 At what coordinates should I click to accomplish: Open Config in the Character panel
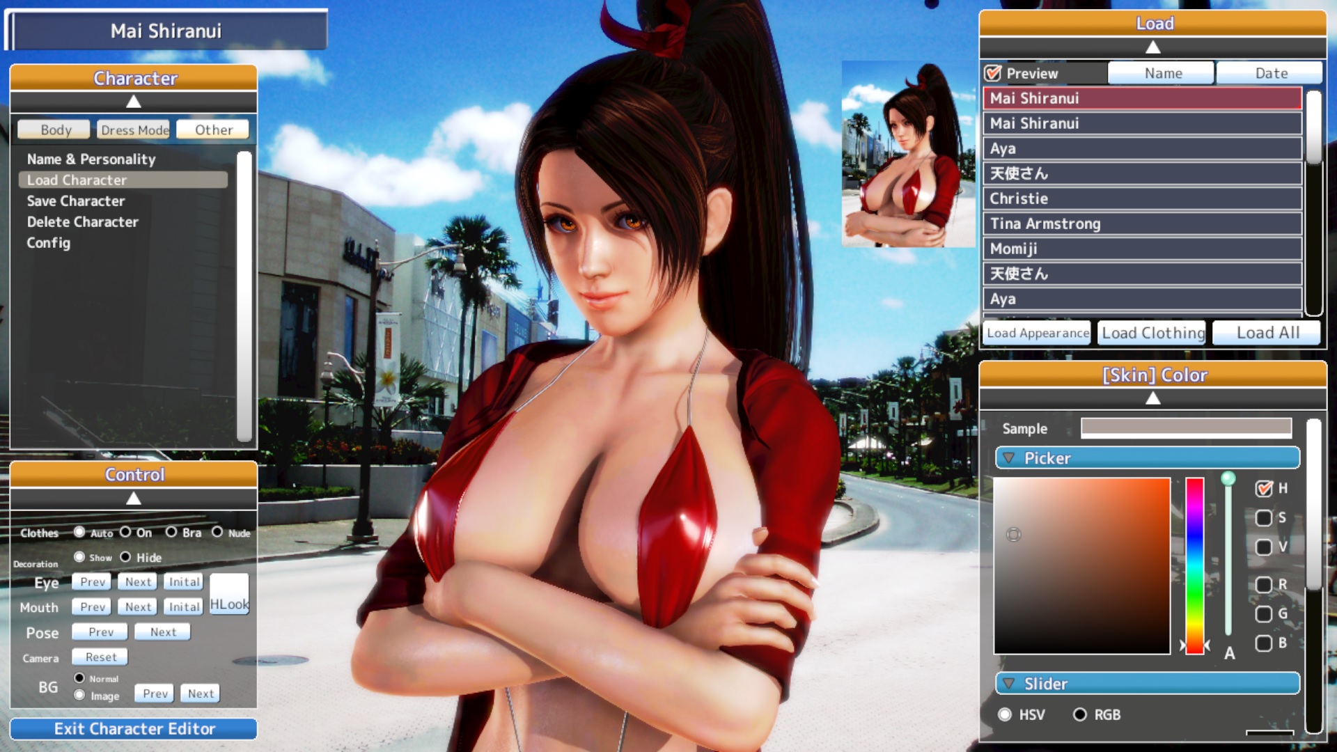tap(47, 243)
